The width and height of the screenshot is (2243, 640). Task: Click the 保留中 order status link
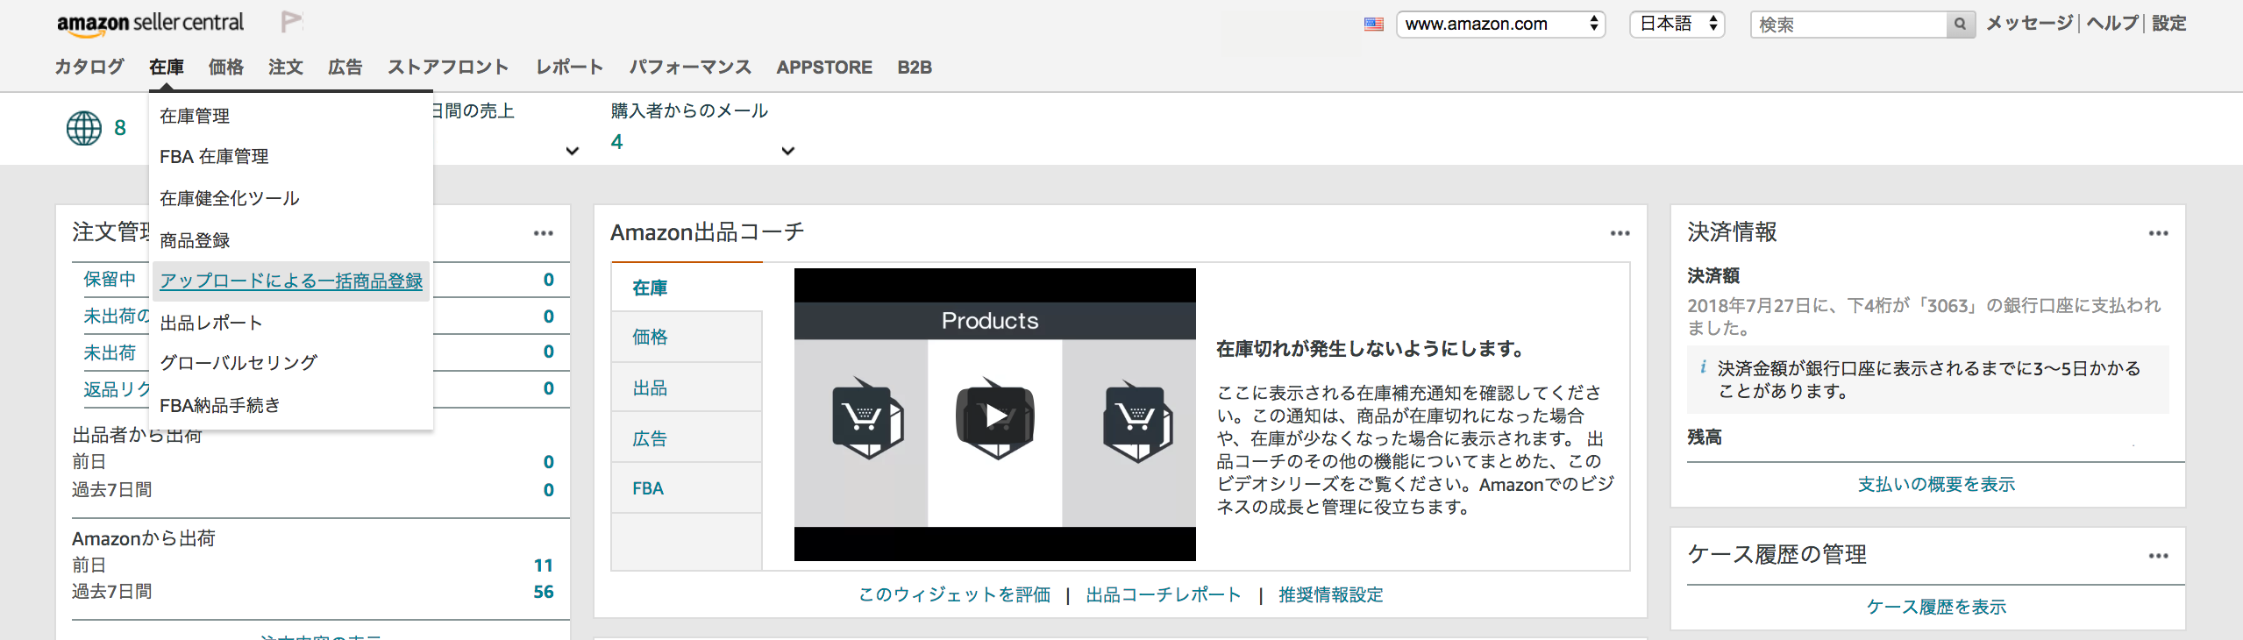(110, 279)
